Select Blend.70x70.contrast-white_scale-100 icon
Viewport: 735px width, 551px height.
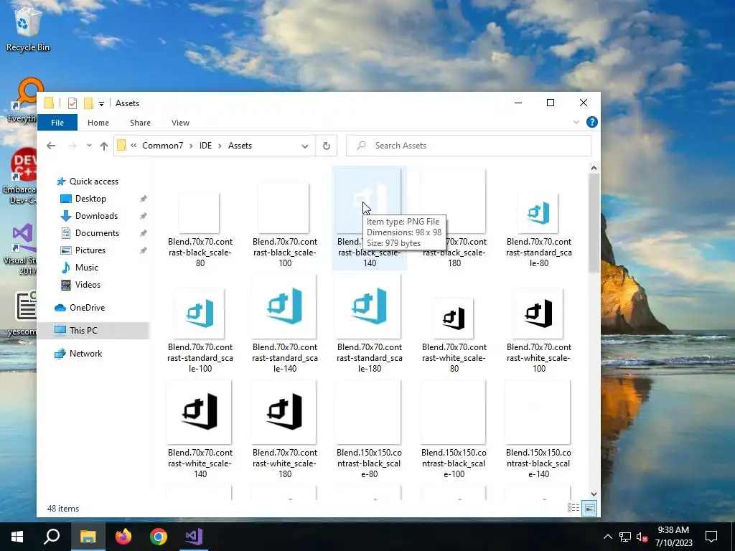coord(538,314)
